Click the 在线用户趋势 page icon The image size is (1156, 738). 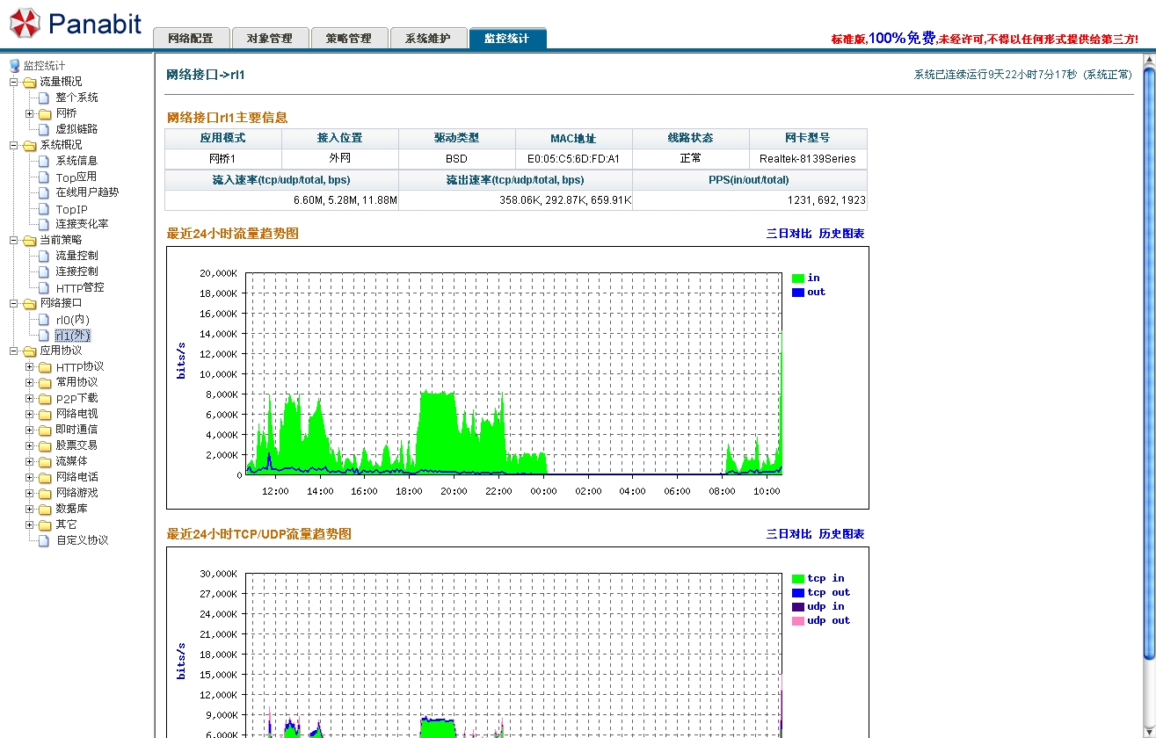[44, 192]
